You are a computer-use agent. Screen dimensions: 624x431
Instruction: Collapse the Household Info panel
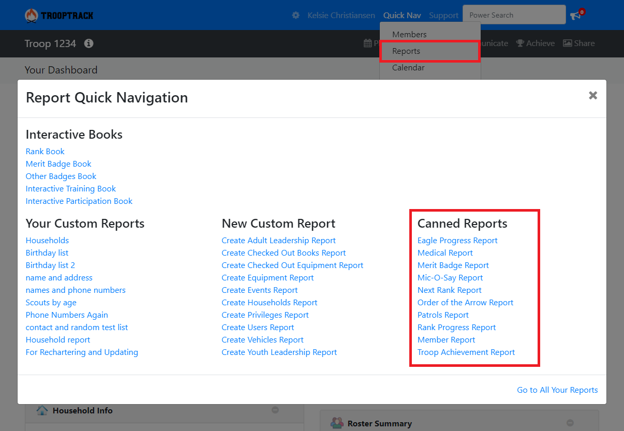click(275, 410)
